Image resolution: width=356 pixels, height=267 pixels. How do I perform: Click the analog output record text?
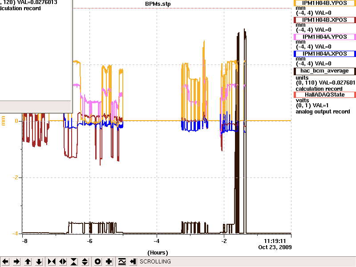click(x=323, y=112)
